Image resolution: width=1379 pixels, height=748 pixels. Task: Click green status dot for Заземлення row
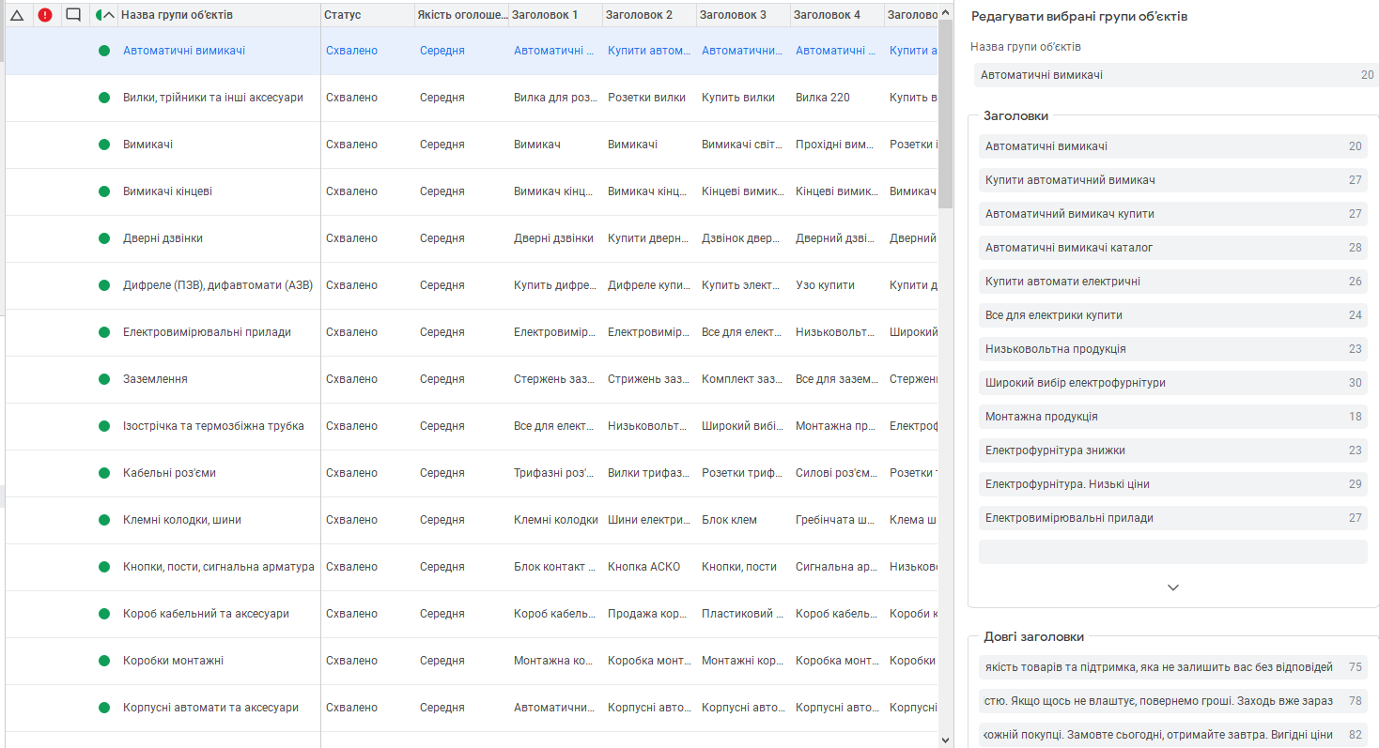pyautogui.click(x=104, y=379)
